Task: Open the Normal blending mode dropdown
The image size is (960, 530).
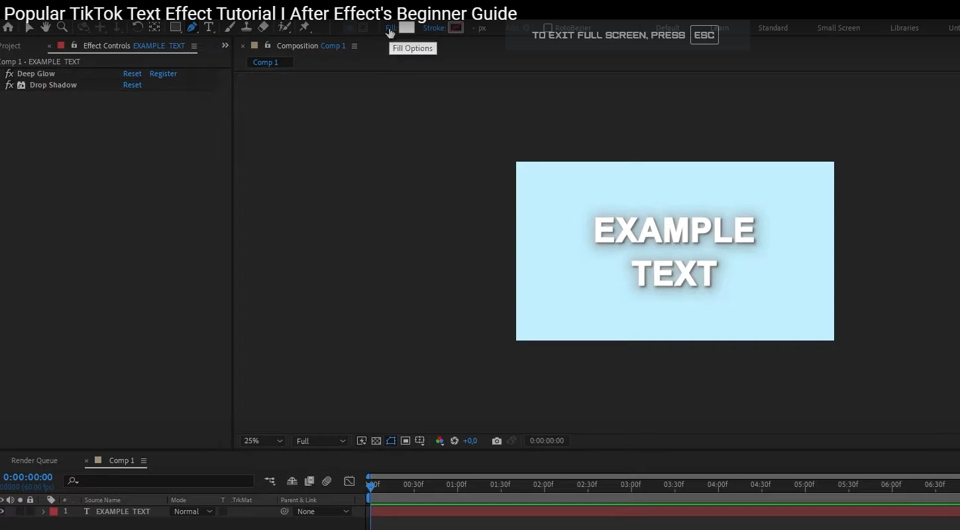Action: click(193, 511)
